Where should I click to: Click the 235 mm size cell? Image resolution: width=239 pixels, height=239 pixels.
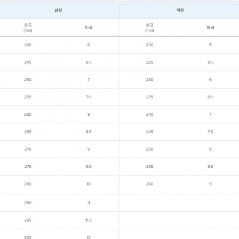(x=150, y=97)
